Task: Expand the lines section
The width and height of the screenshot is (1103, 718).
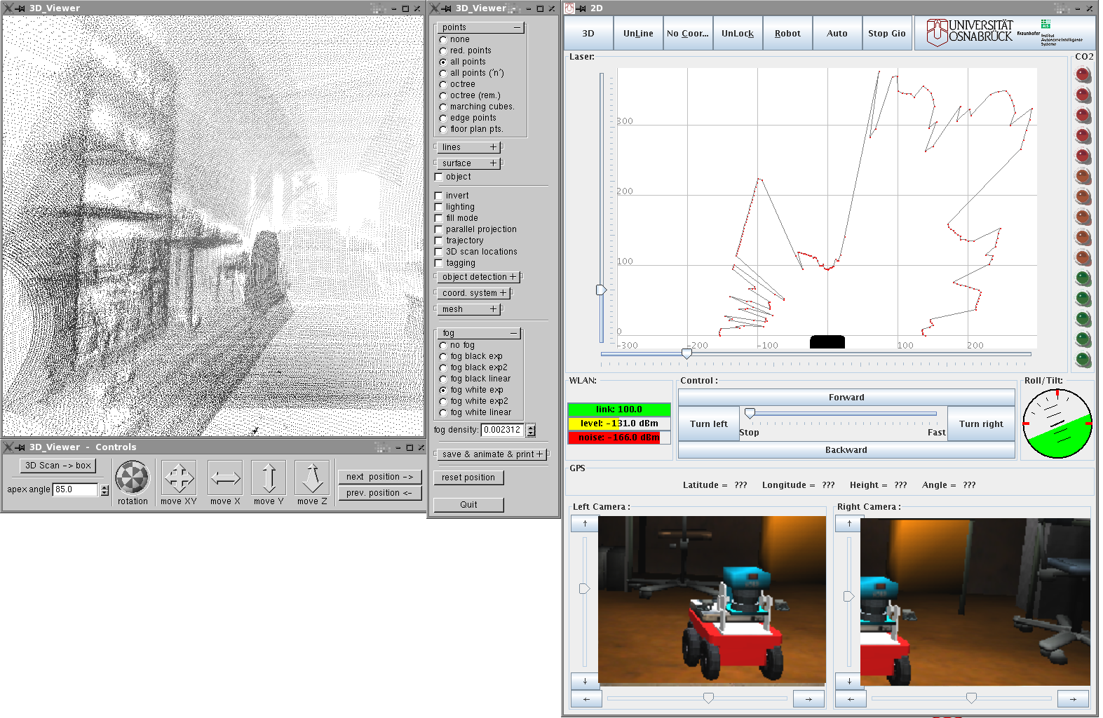Action: 493,147
